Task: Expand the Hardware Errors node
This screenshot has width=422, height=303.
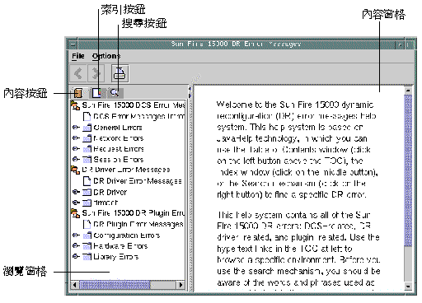Action: (76, 245)
